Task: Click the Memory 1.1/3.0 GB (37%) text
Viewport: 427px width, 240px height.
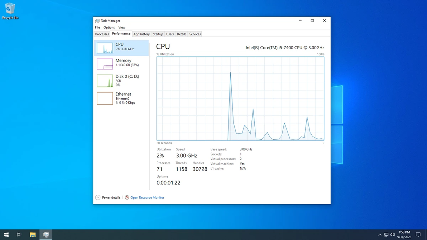Action: click(x=127, y=65)
